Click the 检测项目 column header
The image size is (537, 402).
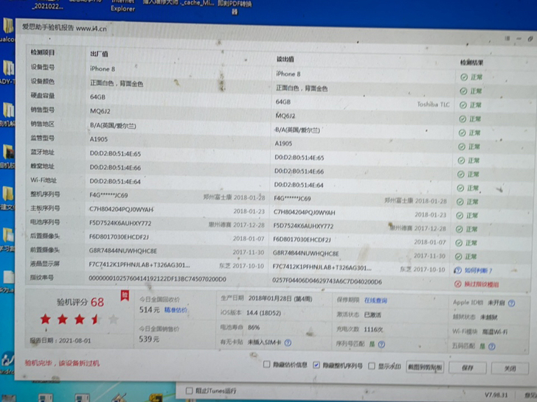[43, 53]
